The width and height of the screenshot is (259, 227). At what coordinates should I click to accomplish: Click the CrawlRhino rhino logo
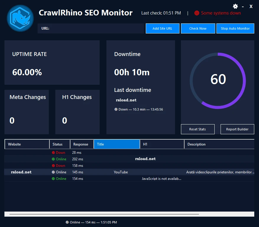[20, 18]
